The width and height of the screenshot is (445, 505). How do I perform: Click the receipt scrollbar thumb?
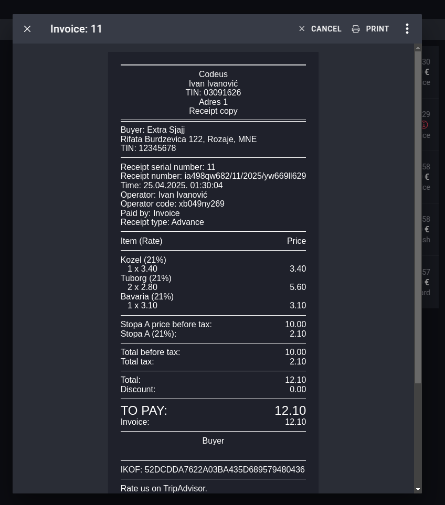[x=418, y=216]
